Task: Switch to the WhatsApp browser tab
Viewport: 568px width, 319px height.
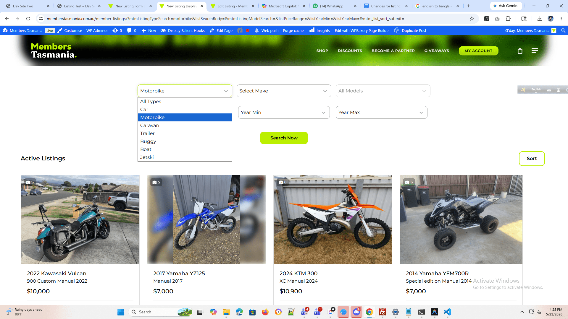Action: coord(335,6)
